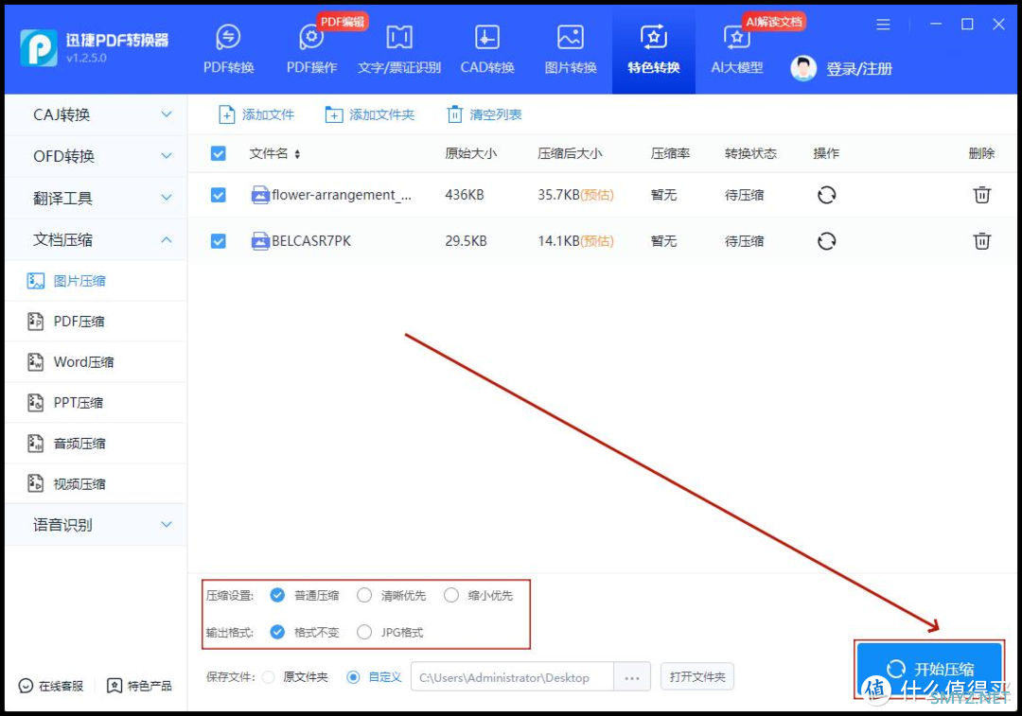Sort by 文件名 using the sort arrow
1022x716 pixels.
[x=297, y=154]
